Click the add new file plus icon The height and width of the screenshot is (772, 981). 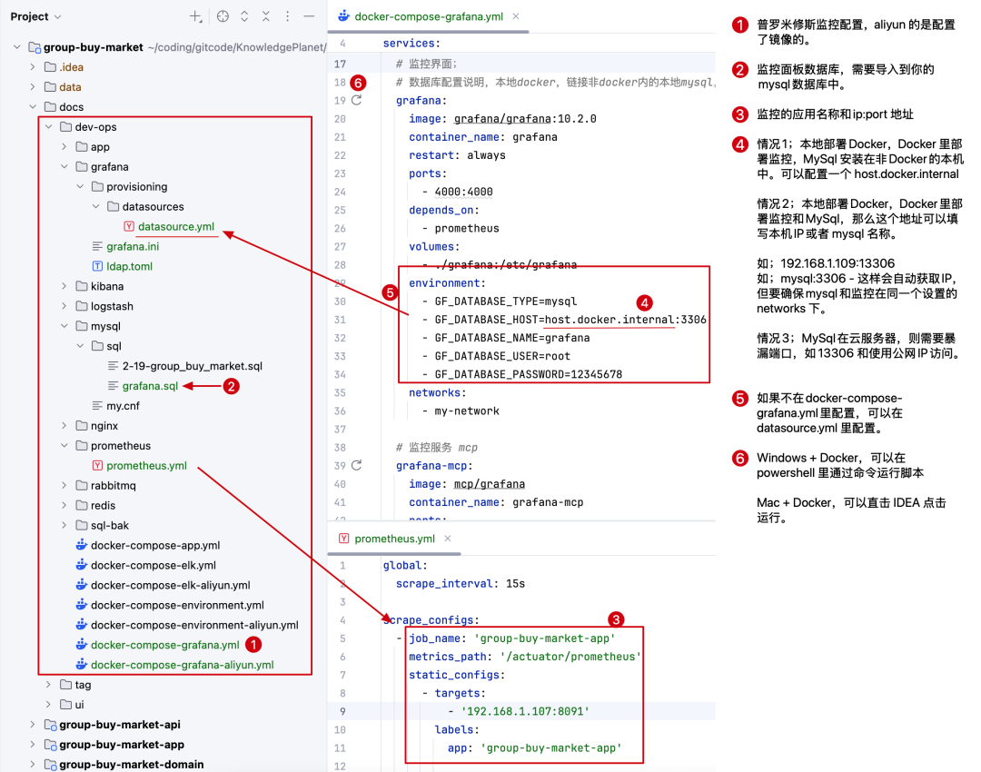click(x=196, y=17)
